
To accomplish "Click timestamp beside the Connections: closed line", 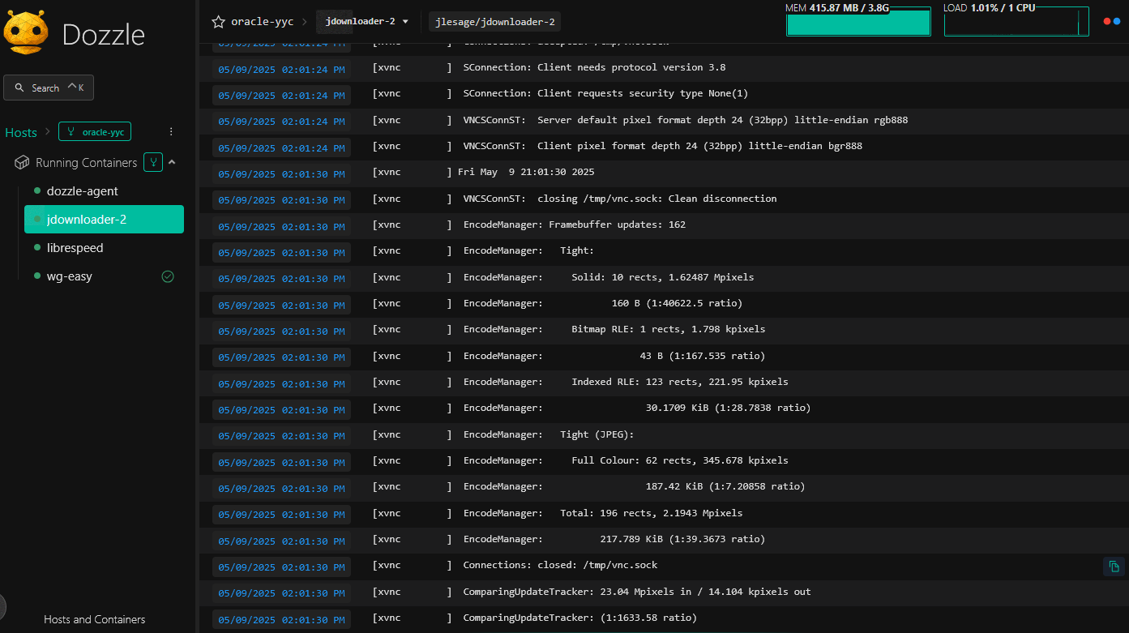I will click(x=281, y=567).
